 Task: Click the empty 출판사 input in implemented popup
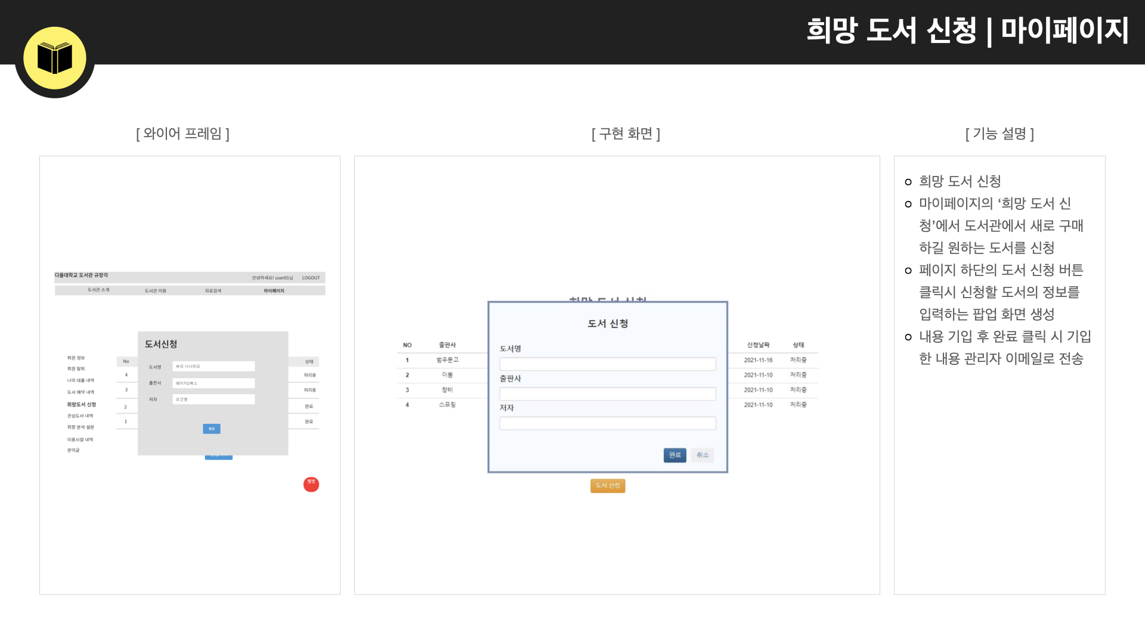pos(608,394)
